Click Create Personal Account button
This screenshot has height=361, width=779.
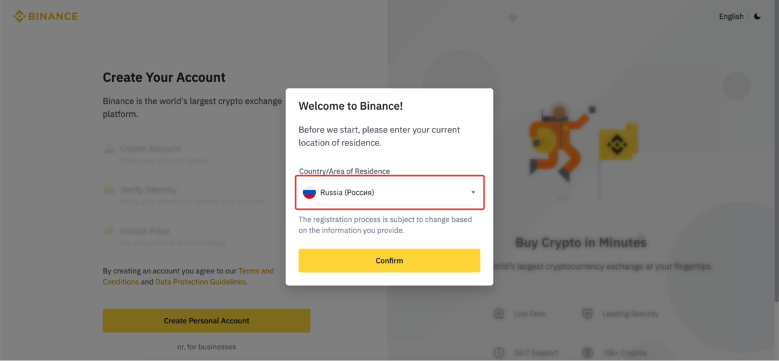[206, 321]
